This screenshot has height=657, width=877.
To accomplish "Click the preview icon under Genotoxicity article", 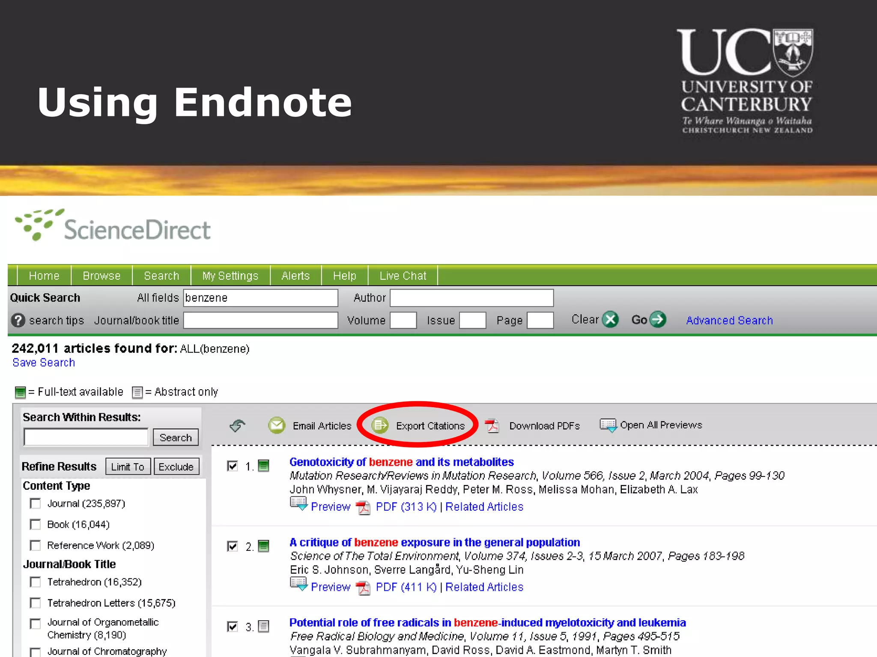I will [298, 504].
